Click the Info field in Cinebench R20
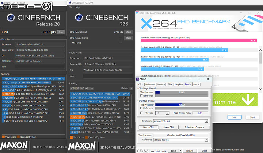 [39, 67]
